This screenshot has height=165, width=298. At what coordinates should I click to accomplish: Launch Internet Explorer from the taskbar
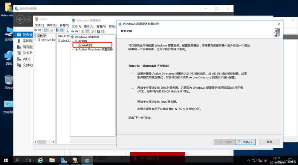pos(40,160)
